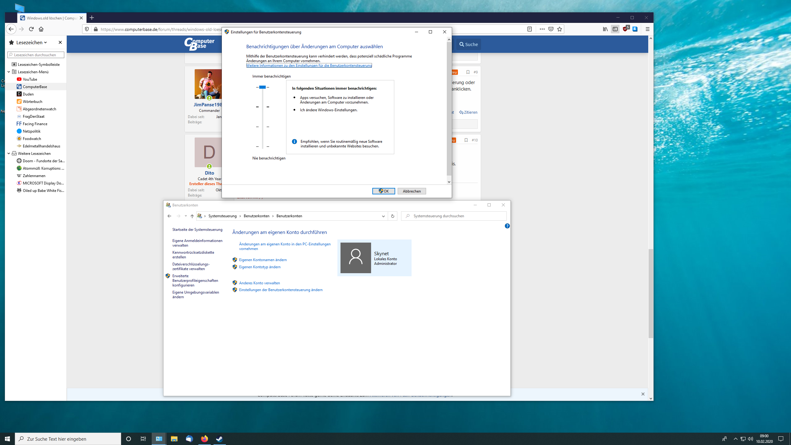Click Firefox back navigation arrow
Image resolution: width=791 pixels, height=445 pixels.
coord(11,29)
